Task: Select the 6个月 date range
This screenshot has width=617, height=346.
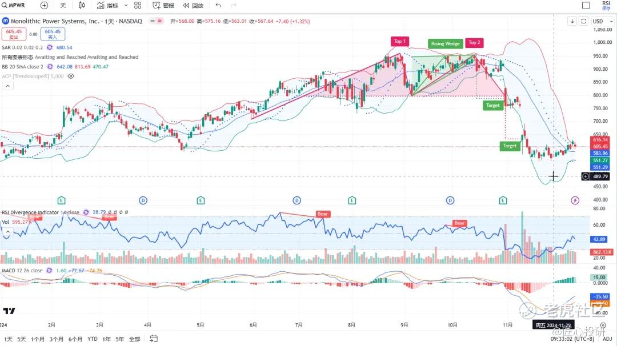Action: [x=75, y=339]
